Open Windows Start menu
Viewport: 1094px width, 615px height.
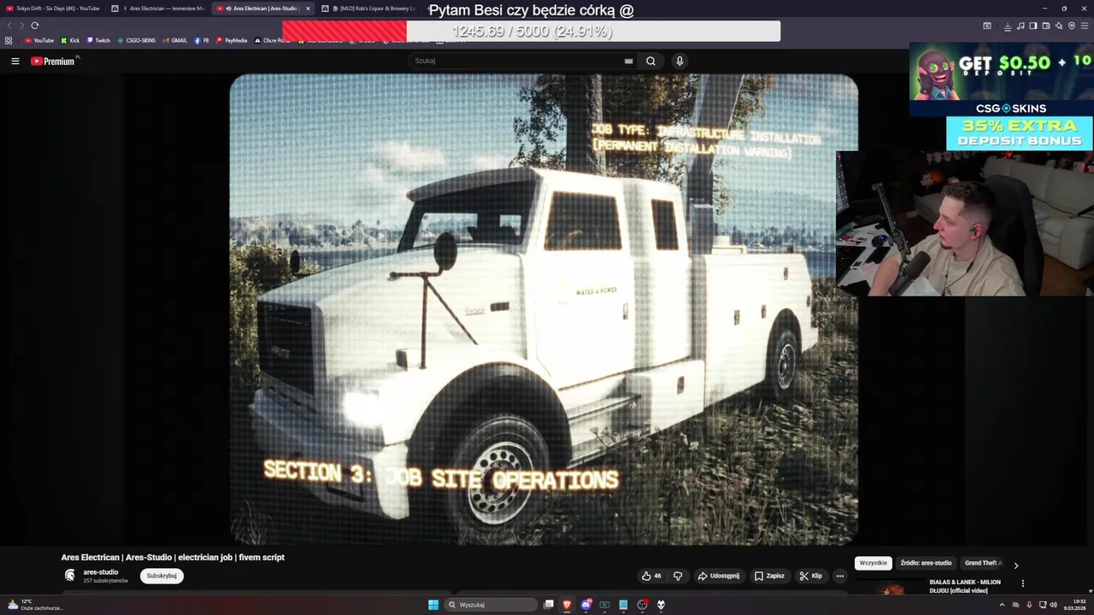[x=433, y=605]
